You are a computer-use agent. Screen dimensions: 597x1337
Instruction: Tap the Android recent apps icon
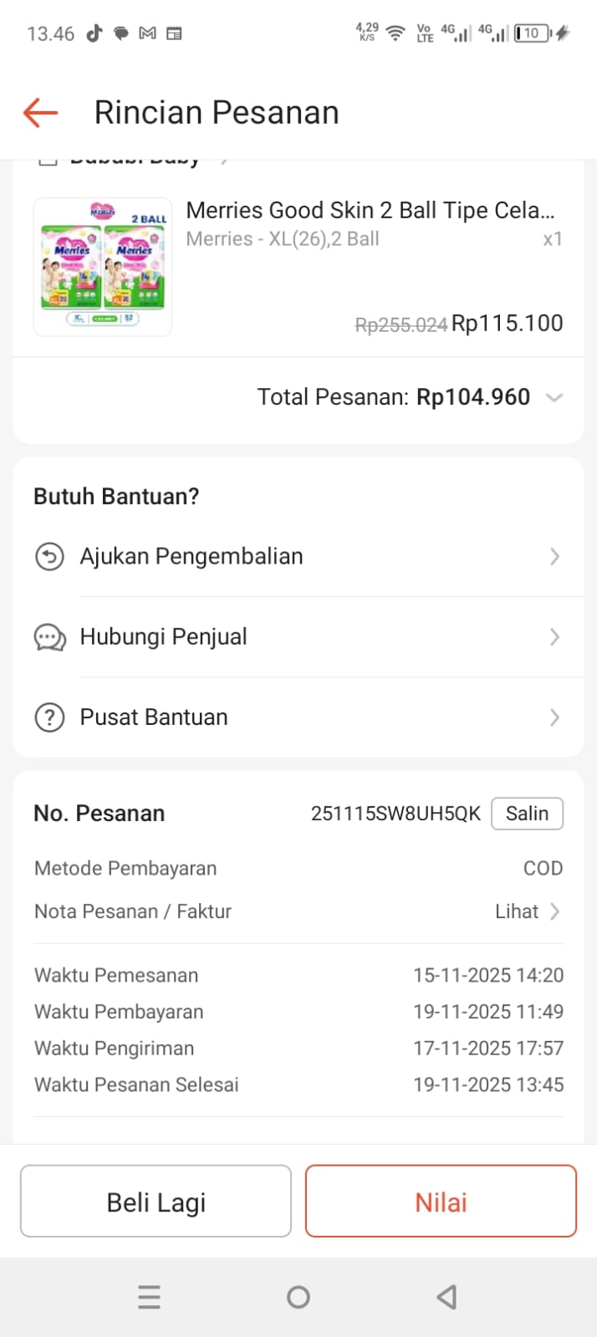[149, 1297]
